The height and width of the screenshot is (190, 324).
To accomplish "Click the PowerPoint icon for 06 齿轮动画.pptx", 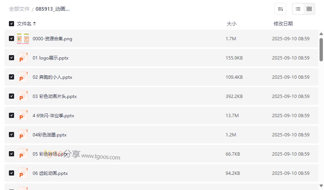I will [23, 173].
